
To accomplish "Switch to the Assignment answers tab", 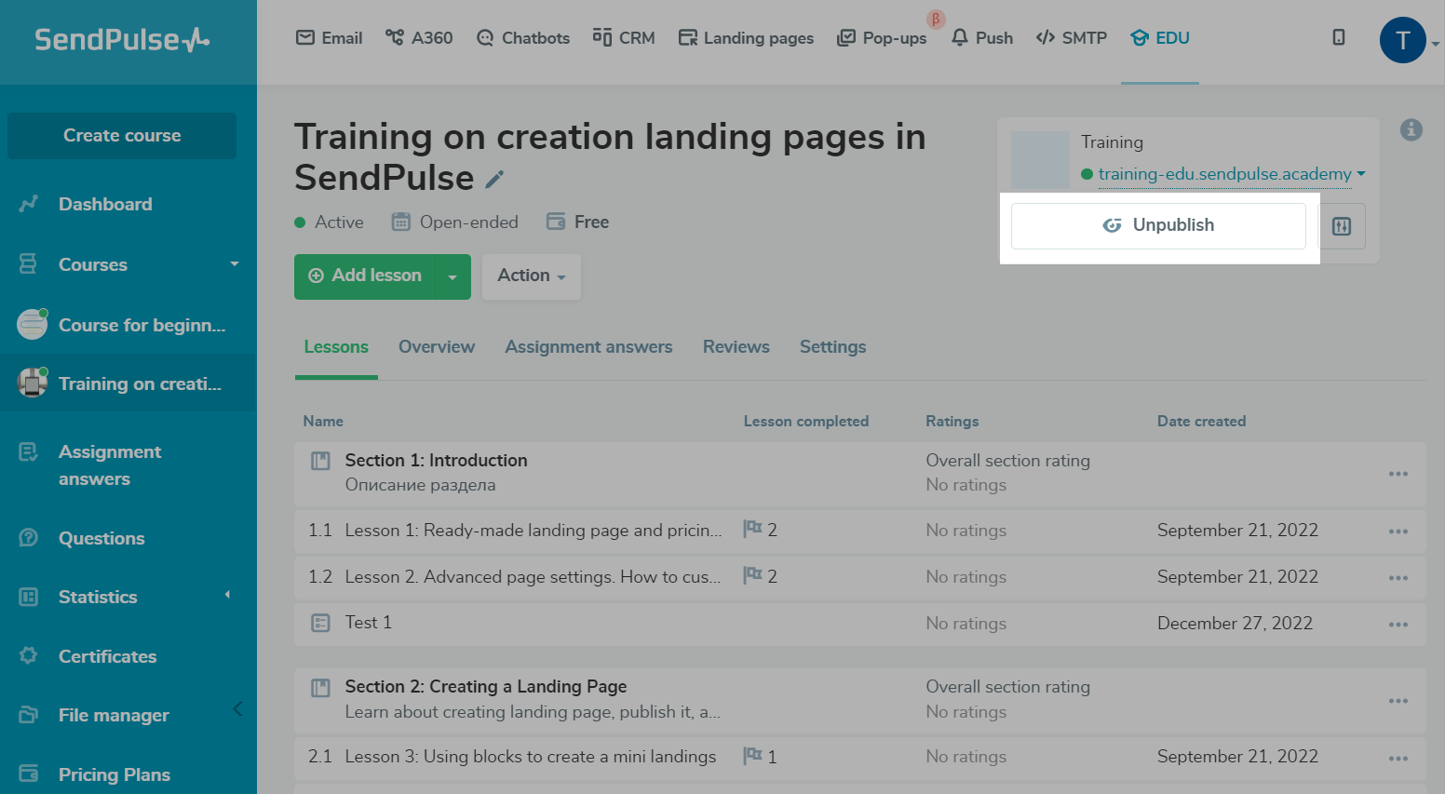I will point(588,347).
